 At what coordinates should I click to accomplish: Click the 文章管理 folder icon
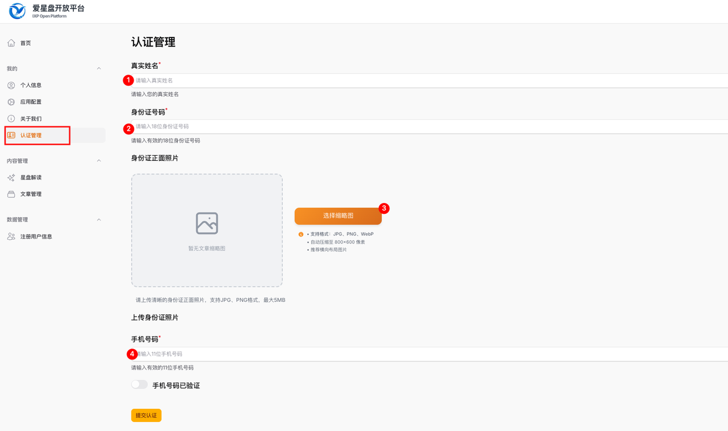click(x=11, y=194)
